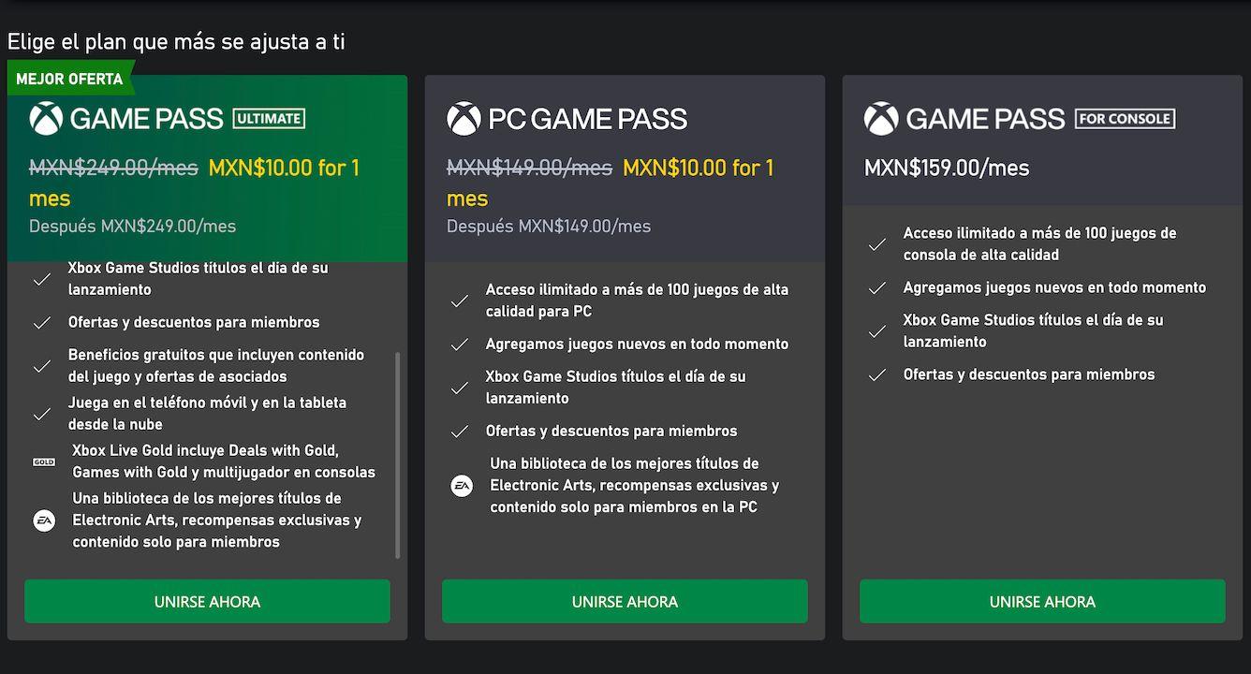
Task: Click the checkmark next to 'consola de alta calidad'
Action: pos(877,244)
